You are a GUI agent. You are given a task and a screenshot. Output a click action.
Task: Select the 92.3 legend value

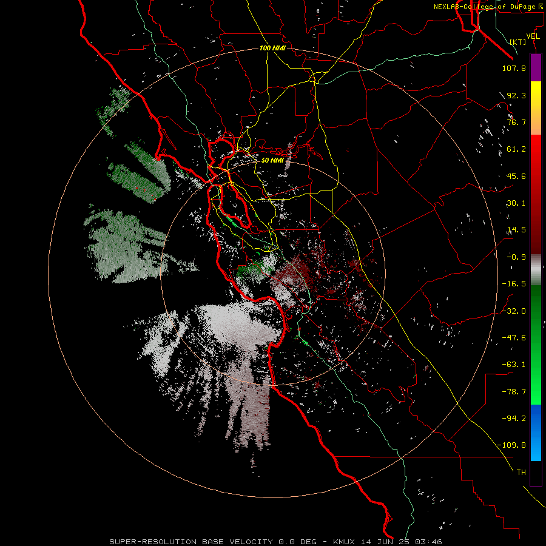(516, 95)
